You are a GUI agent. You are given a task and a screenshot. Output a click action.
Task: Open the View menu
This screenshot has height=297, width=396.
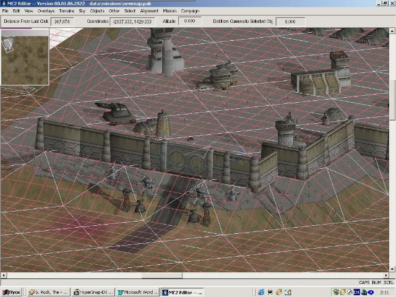28,11
